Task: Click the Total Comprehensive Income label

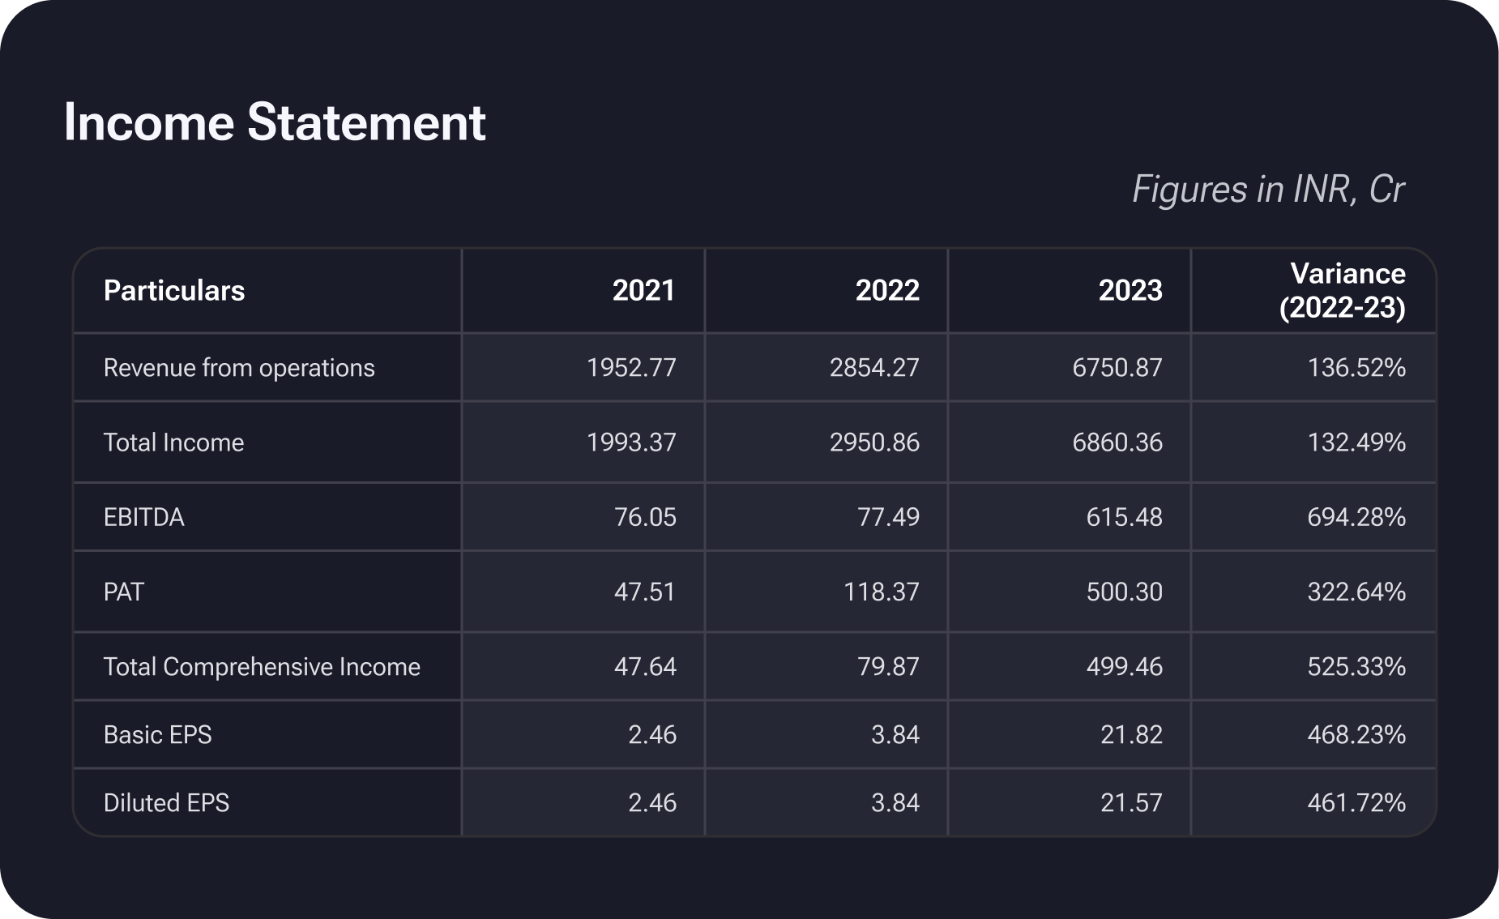Action: [x=262, y=667]
